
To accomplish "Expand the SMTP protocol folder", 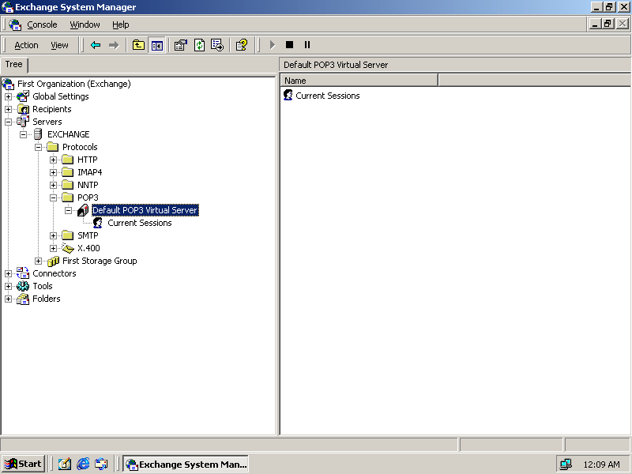I will pyautogui.click(x=54, y=235).
